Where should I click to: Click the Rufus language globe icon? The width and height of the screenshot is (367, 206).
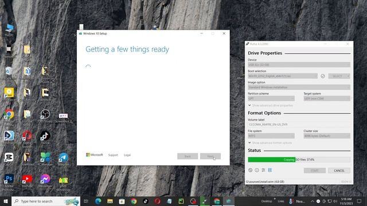click(250, 171)
